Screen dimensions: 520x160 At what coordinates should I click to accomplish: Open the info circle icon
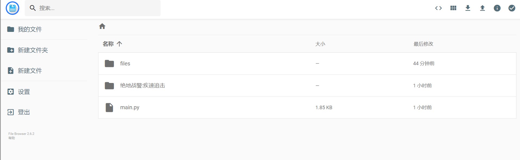click(x=497, y=8)
